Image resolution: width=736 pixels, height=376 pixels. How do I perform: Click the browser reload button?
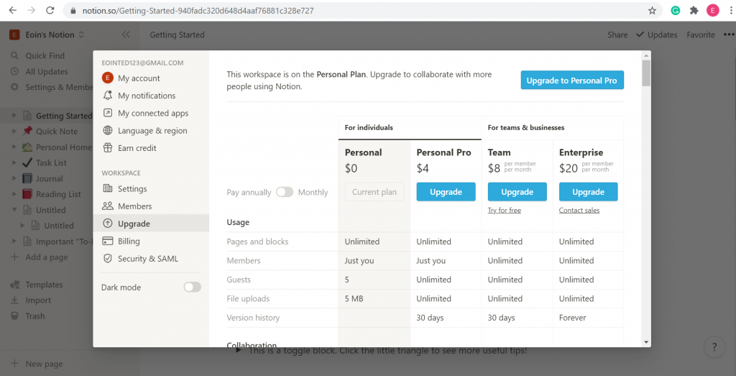click(x=51, y=10)
